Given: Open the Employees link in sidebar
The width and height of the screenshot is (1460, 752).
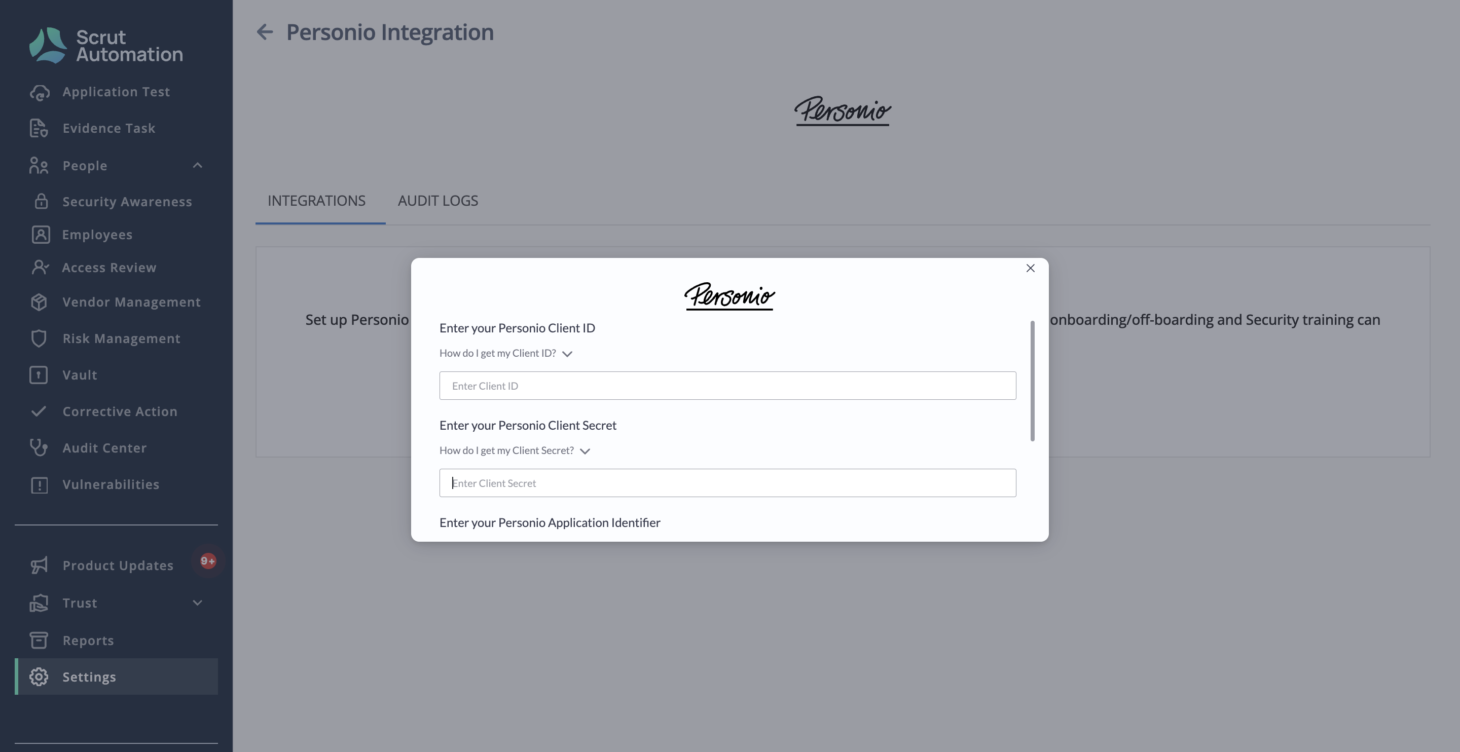Looking at the screenshot, I should tap(97, 235).
